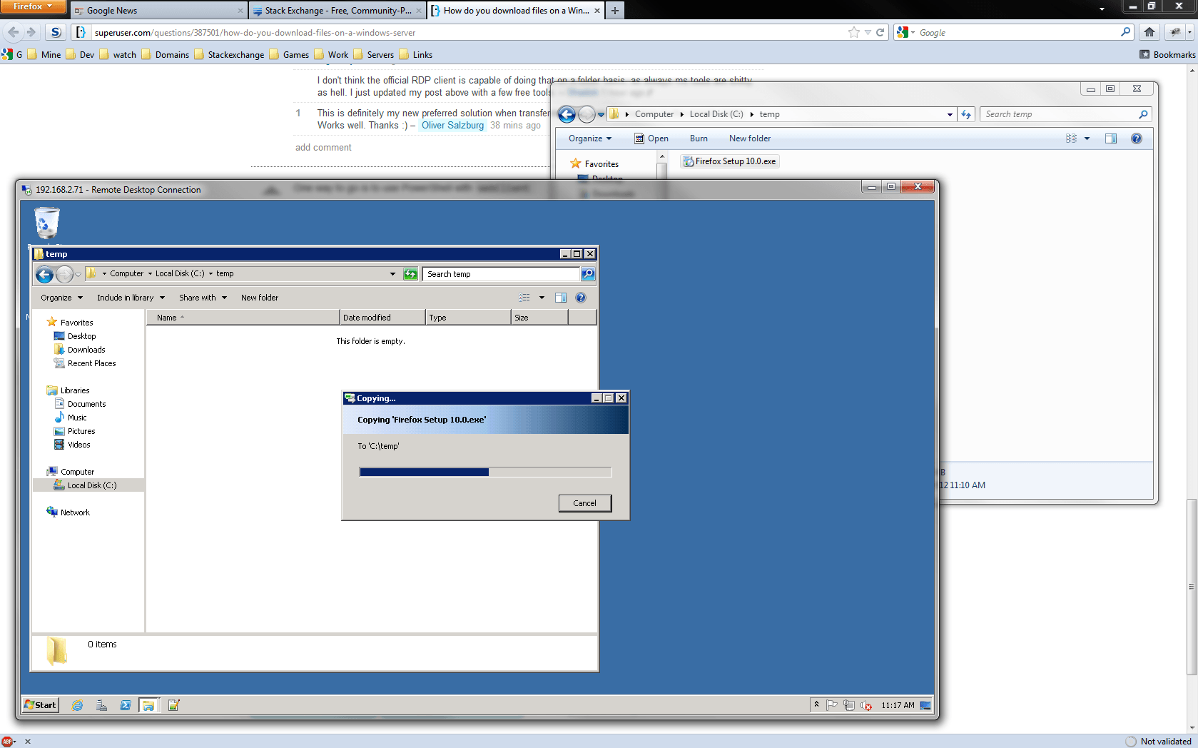Viewport: 1198px width, 748px height.
Task: Sort by Date modified column
Action: 382,318
